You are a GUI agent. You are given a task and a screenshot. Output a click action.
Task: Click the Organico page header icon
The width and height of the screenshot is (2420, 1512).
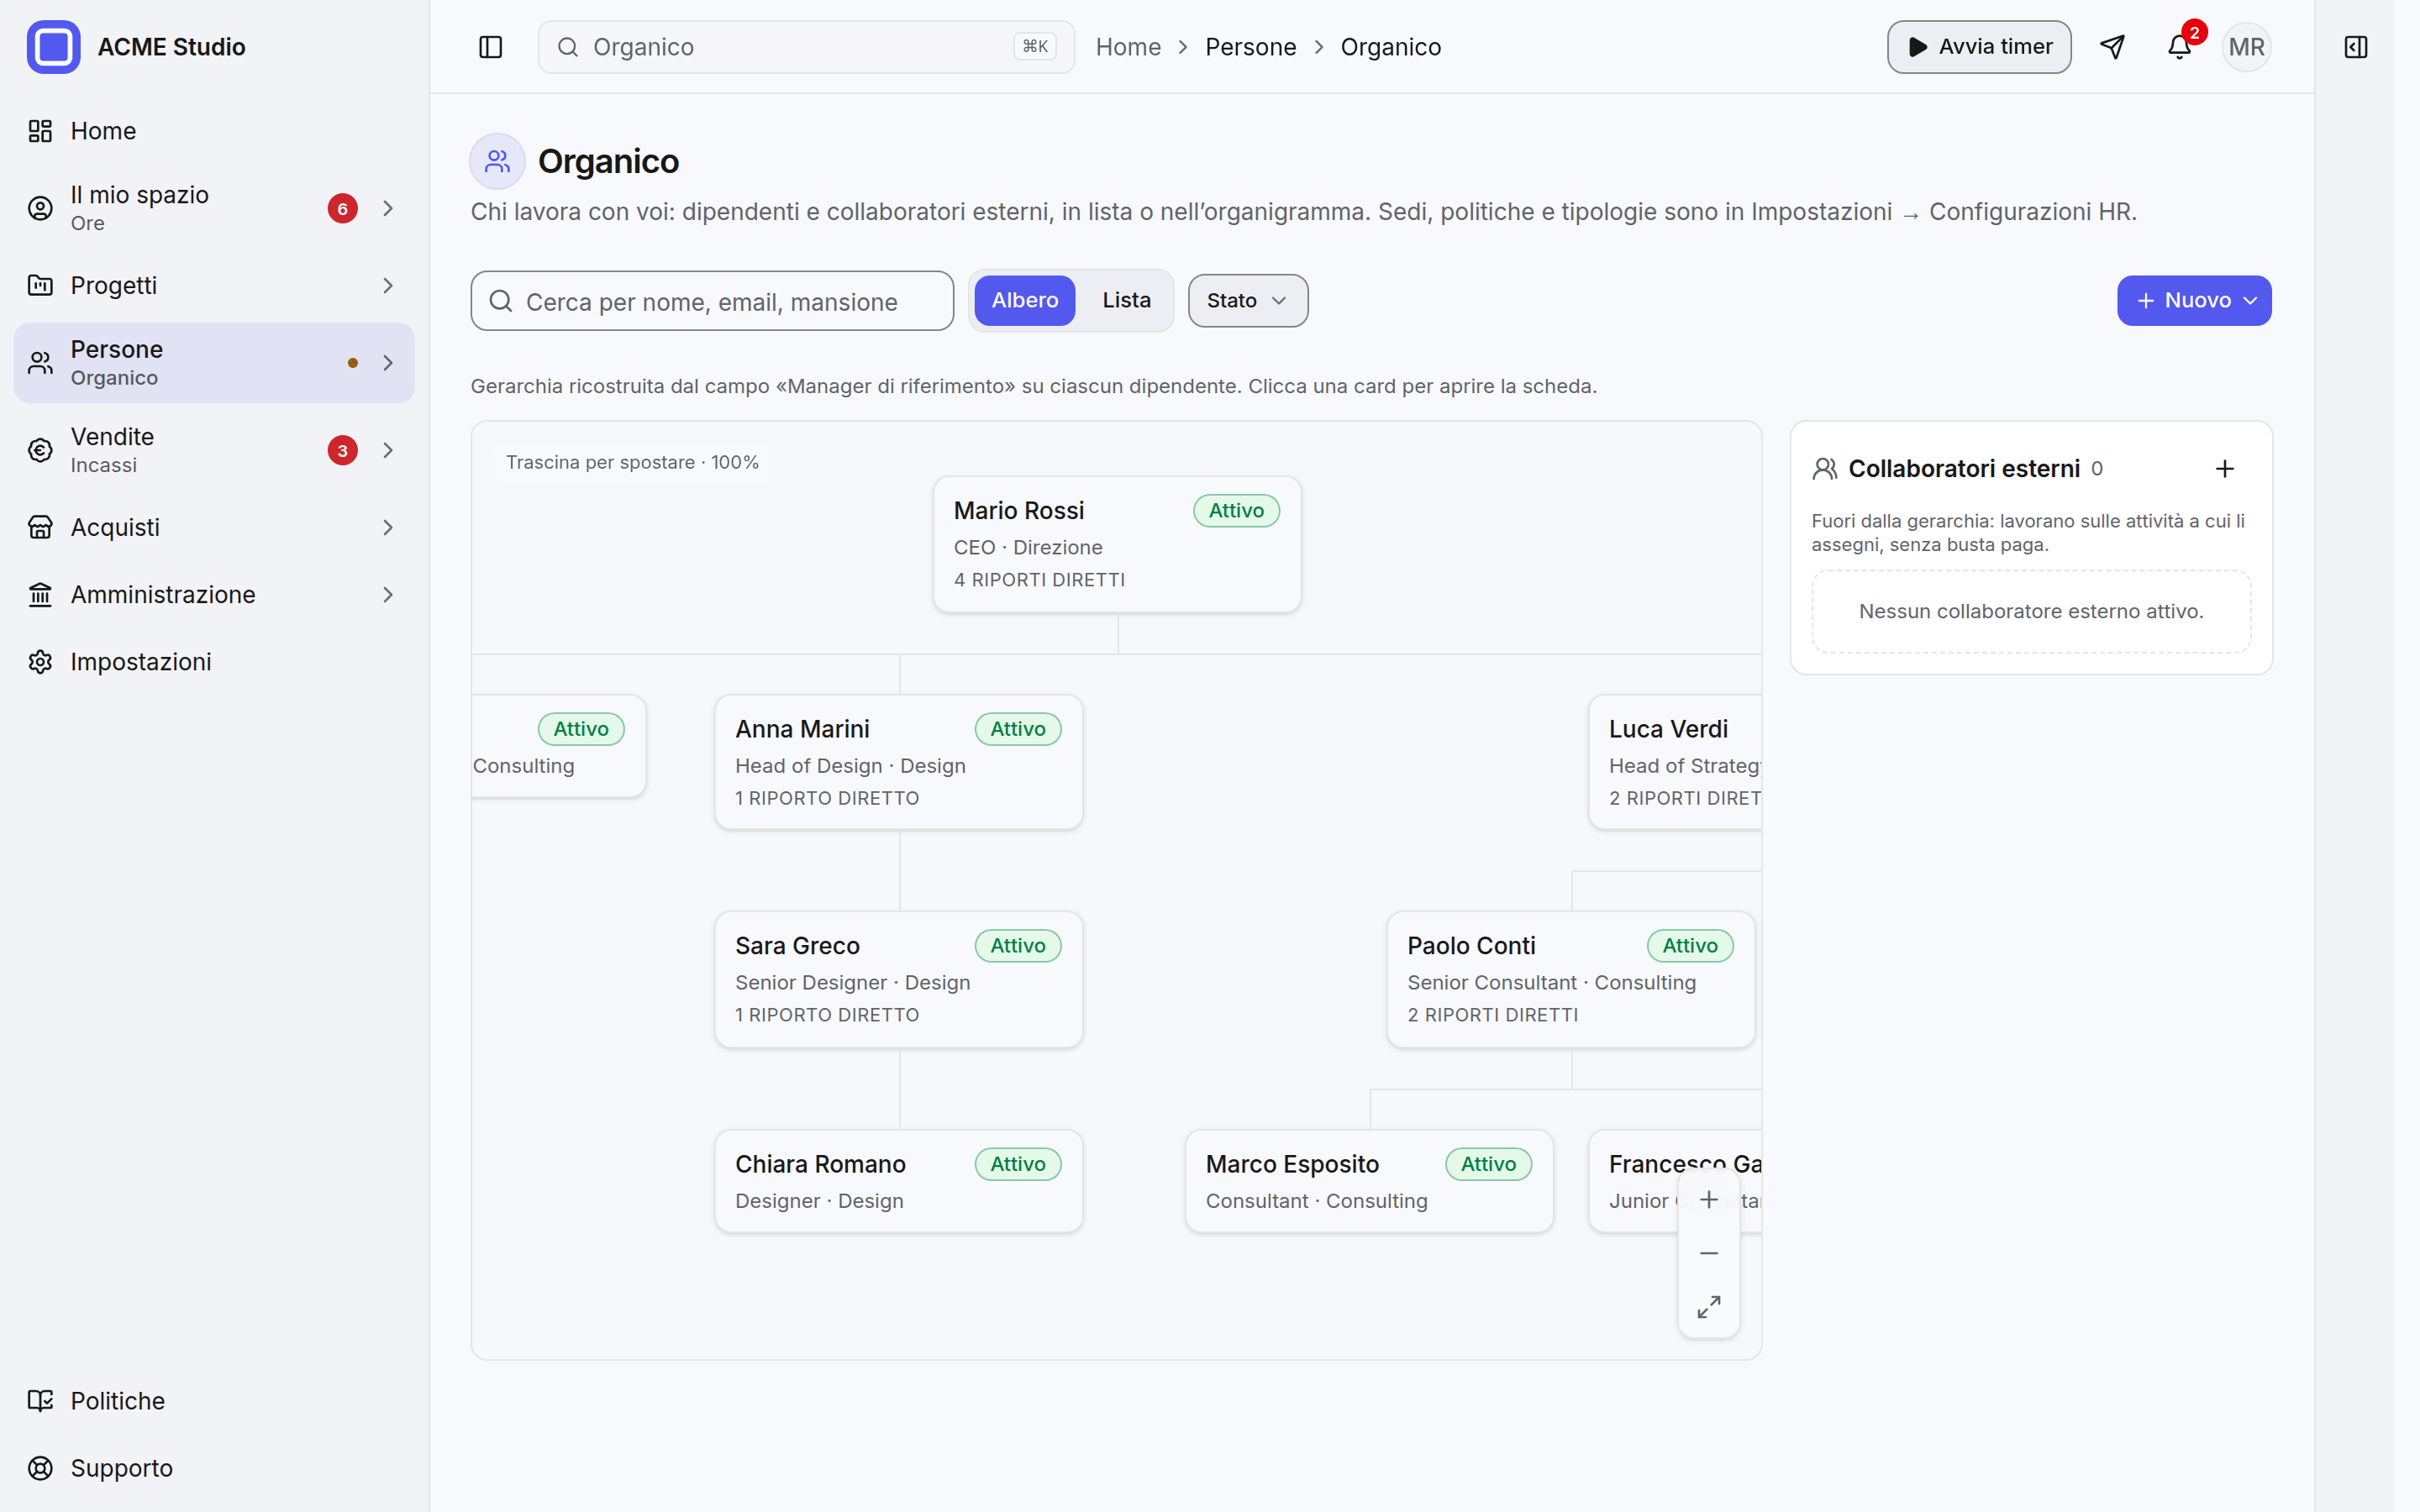tap(497, 161)
